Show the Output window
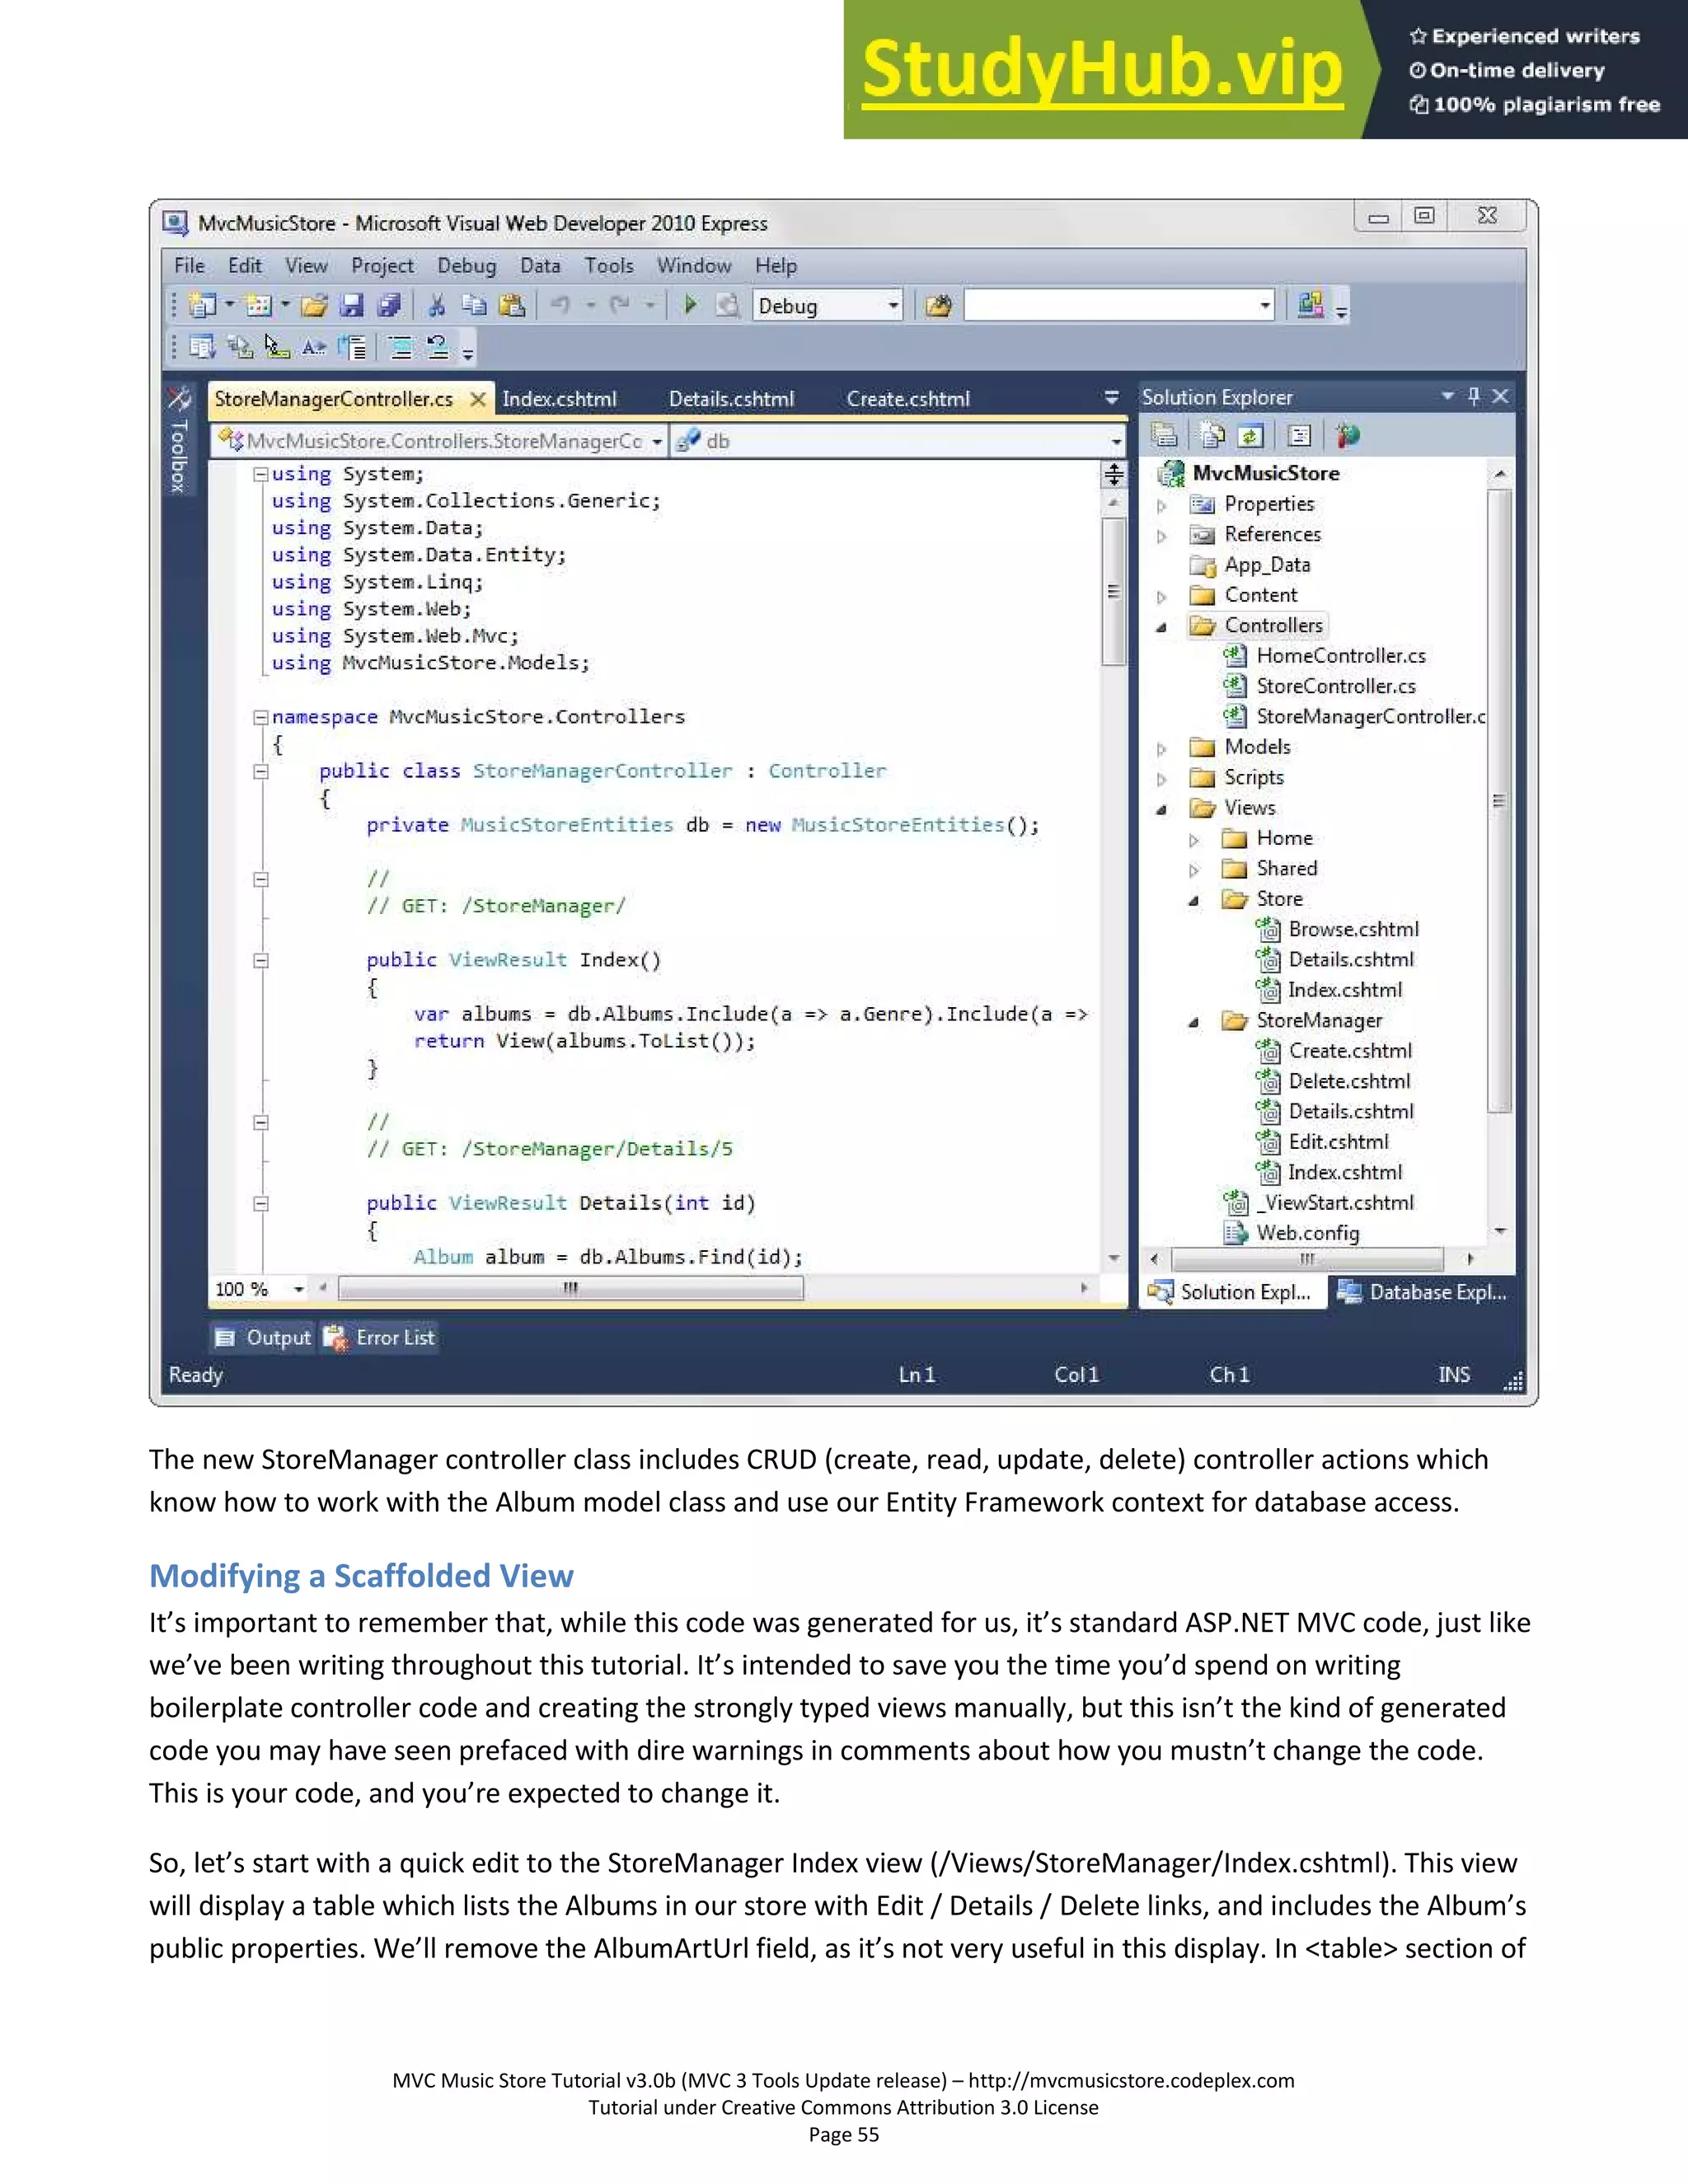Viewport: 1688px width, 2184px height. tap(264, 1338)
